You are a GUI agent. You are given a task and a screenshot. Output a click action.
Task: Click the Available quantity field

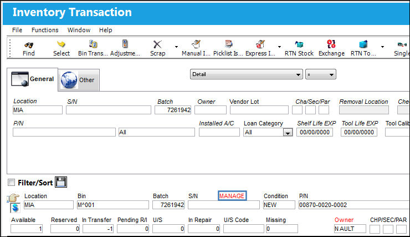click(x=27, y=229)
